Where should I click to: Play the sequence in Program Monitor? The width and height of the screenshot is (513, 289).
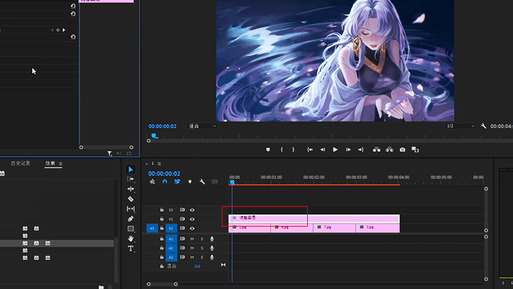(x=335, y=150)
